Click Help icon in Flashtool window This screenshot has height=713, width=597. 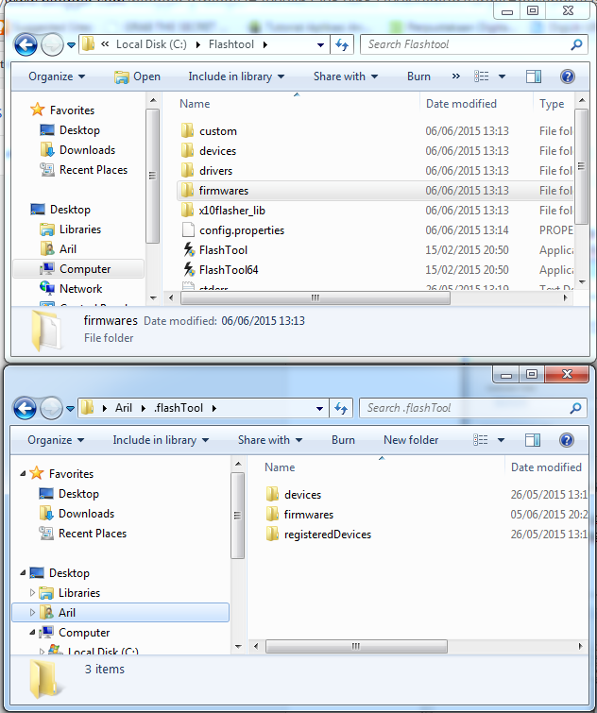click(568, 76)
